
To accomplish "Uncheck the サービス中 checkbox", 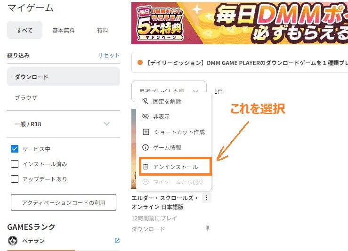I will (15, 149).
